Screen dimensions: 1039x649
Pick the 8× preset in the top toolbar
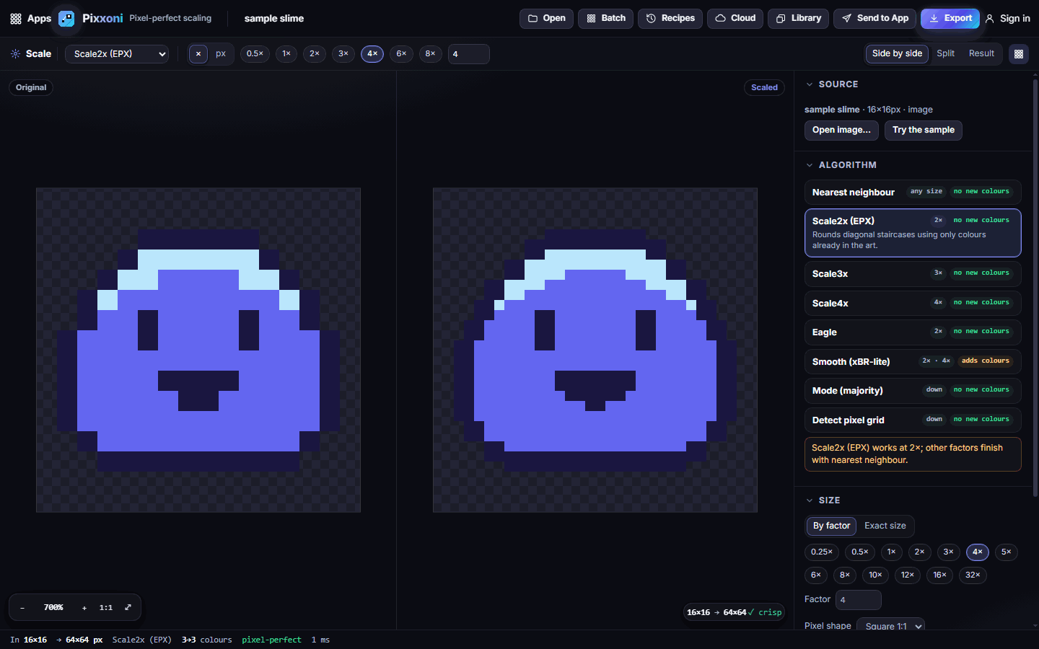click(430, 54)
